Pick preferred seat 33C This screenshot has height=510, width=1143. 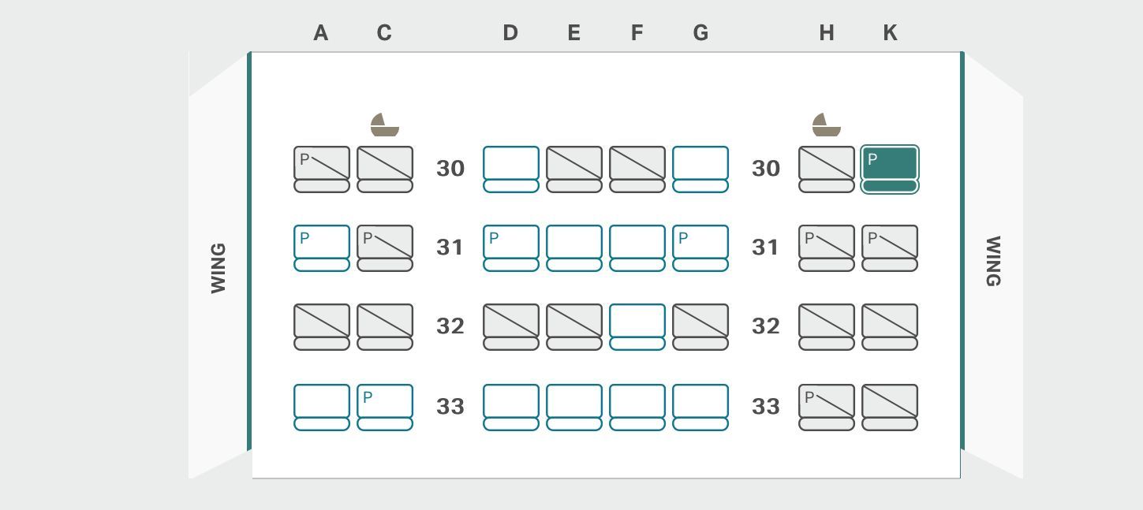[x=385, y=408]
